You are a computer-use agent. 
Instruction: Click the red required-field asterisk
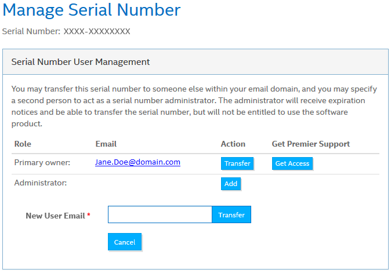point(89,216)
